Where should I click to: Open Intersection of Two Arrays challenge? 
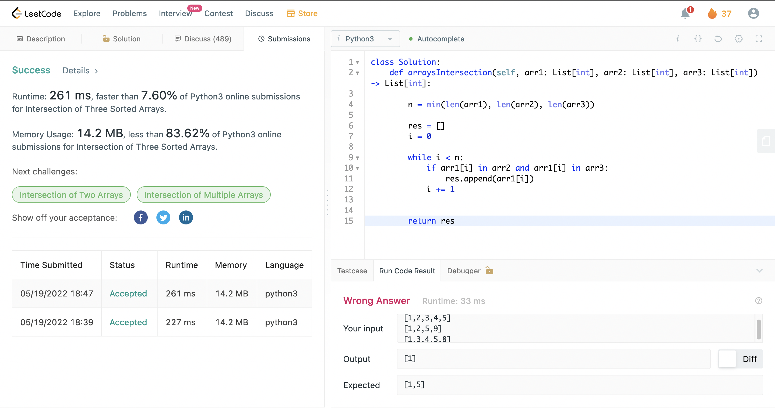click(71, 195)
